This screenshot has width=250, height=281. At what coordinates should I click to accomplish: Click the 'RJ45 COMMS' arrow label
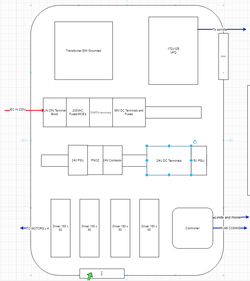click(230, 228)
